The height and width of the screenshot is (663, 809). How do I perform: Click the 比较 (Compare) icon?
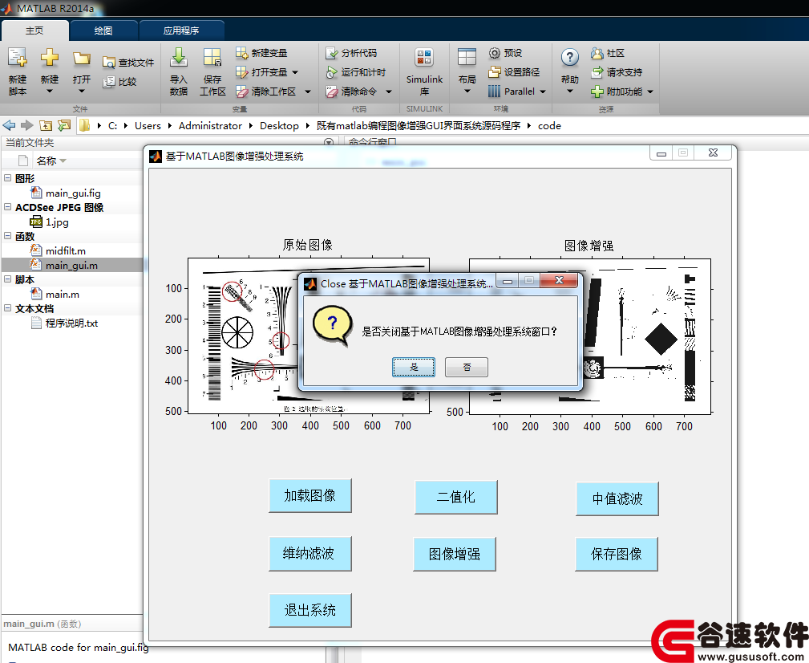coord(108,82)
